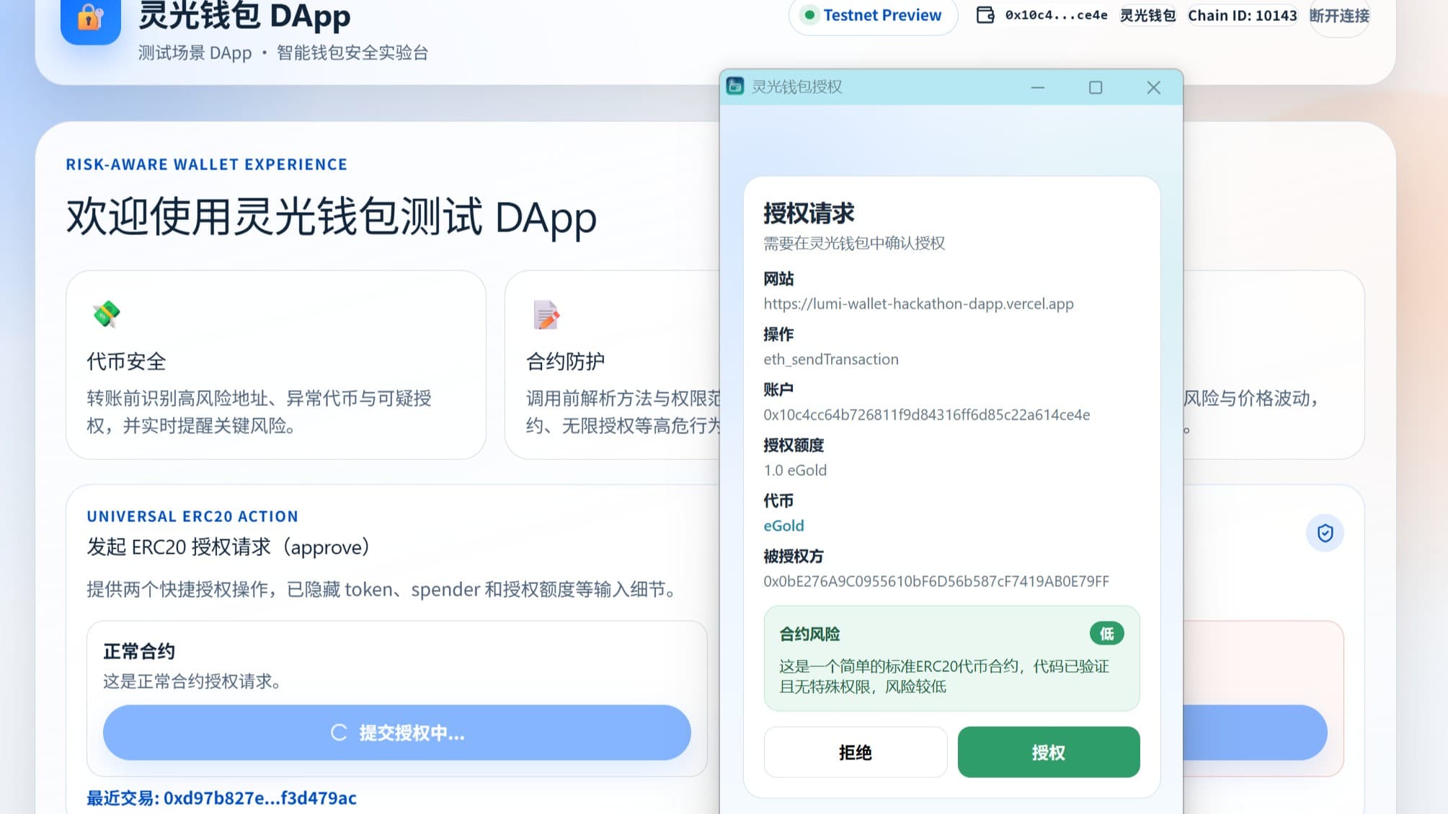Click the authorized spender address 0x0bE276A9...E79FF
This screenshot has height=814, width=1448.
pos(936,581)
